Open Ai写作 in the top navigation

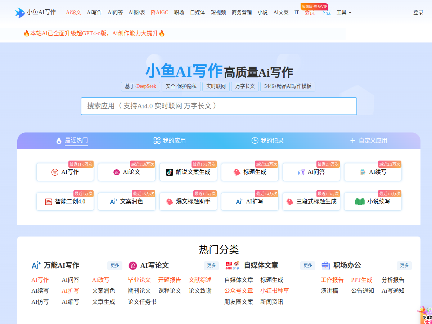(x=94, y=13)
